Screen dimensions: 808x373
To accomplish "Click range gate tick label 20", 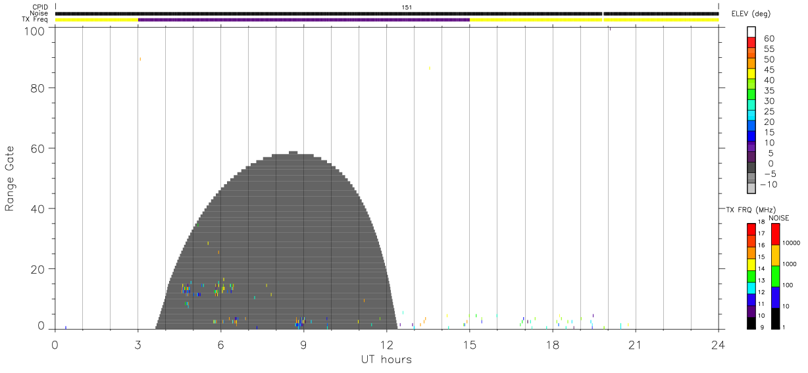I will tap(37, 269).
